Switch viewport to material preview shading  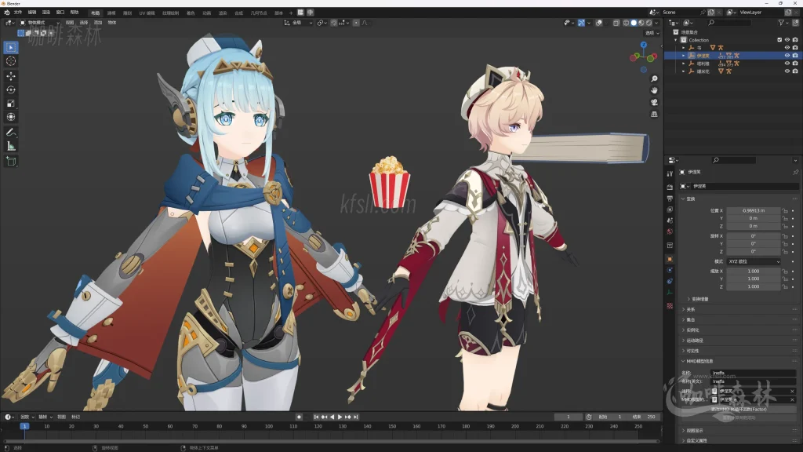pos(641,23)
